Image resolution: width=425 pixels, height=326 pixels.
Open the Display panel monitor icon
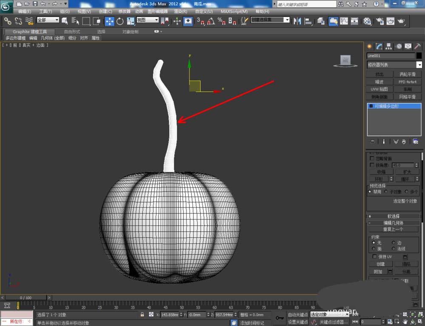click(408, 46)
